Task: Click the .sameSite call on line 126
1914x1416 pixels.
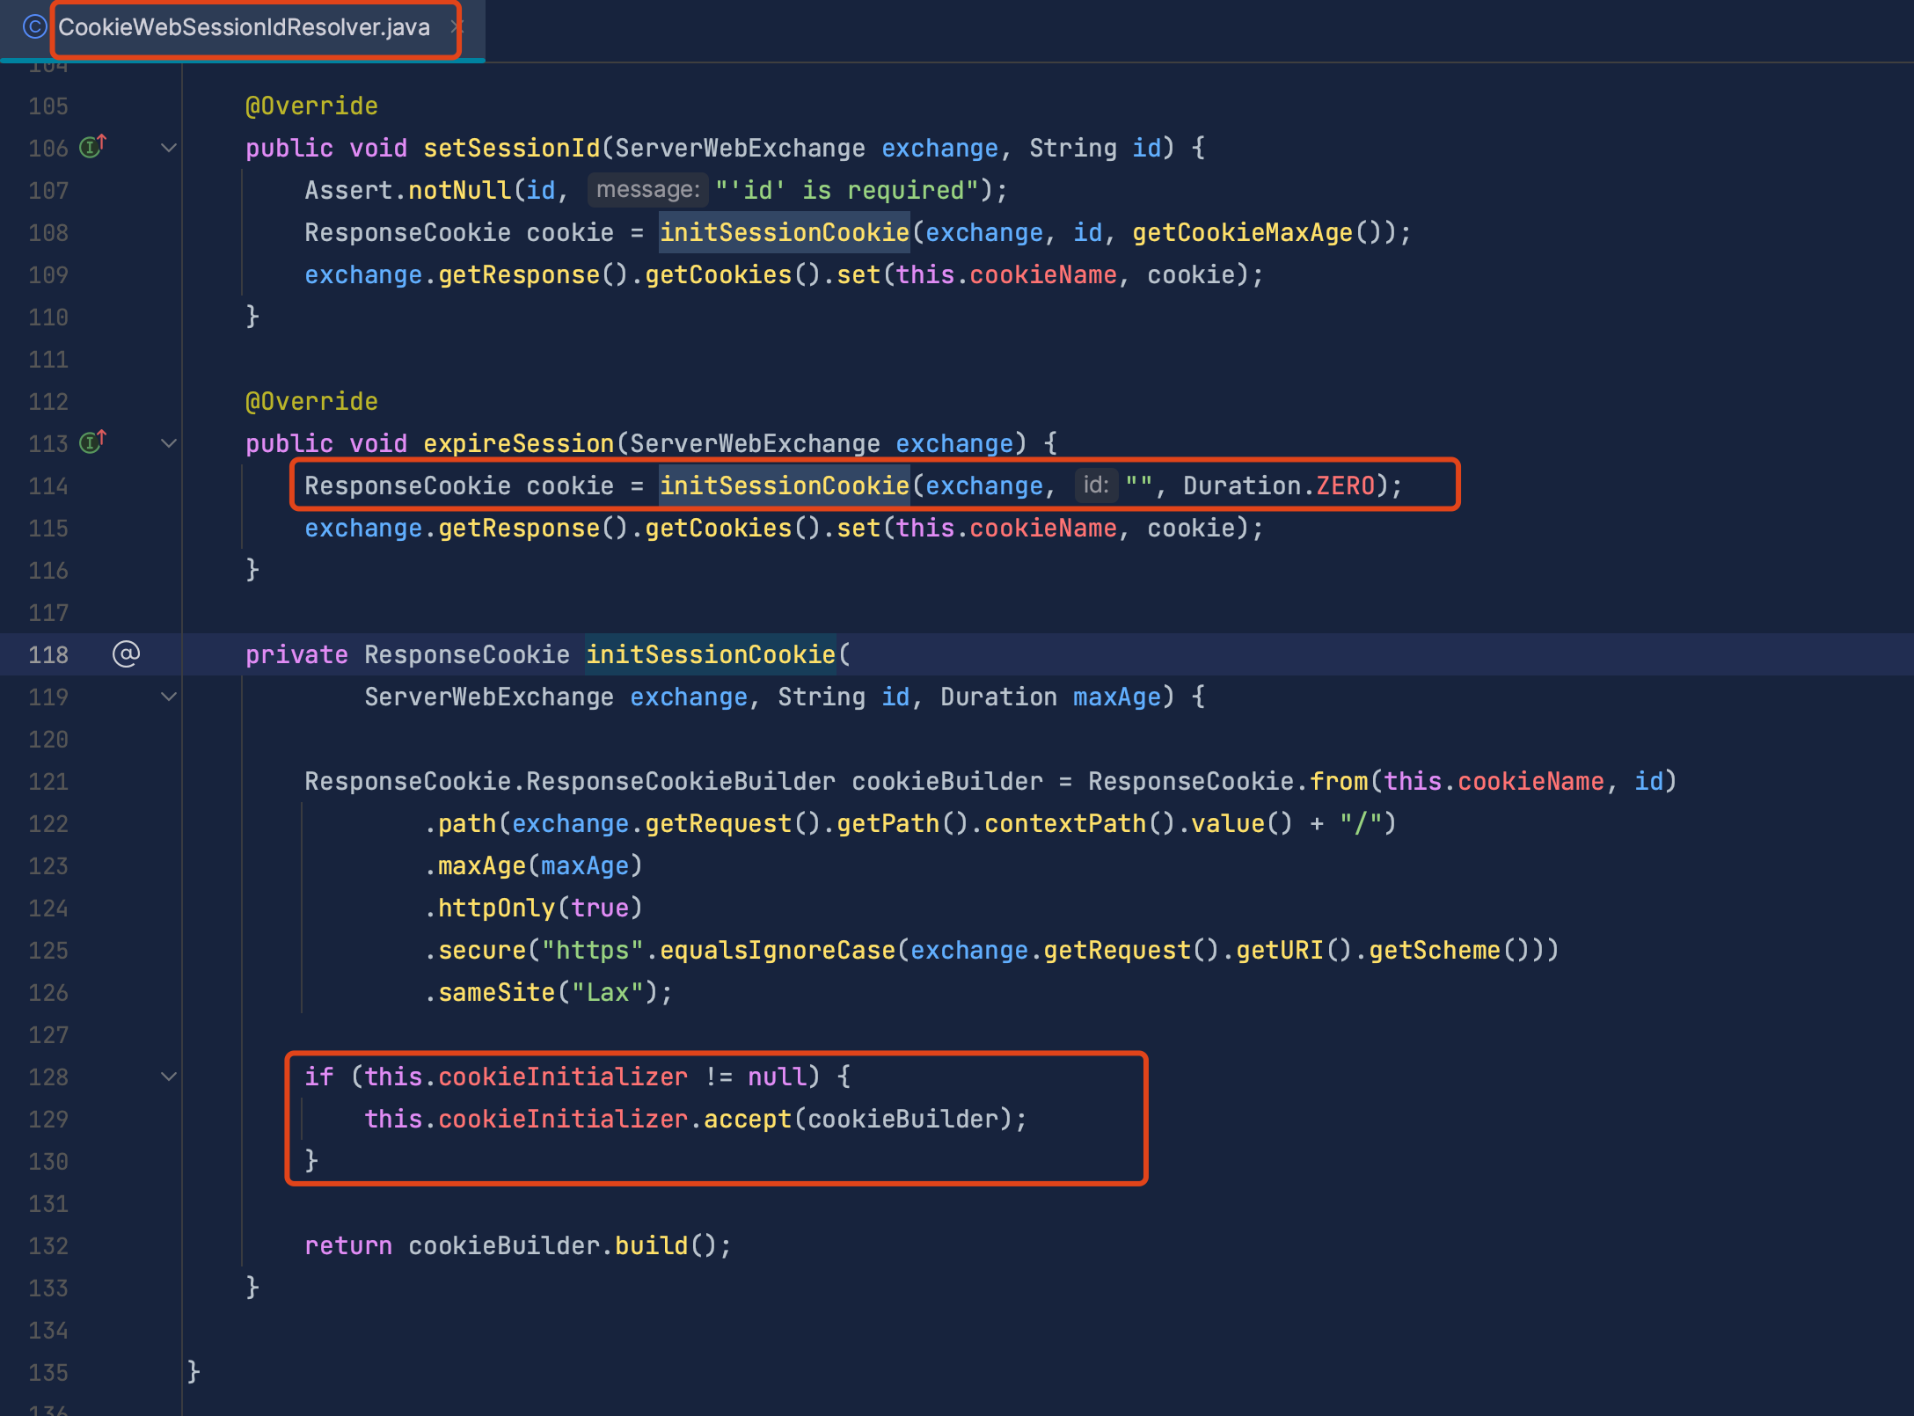Action: 489,992
